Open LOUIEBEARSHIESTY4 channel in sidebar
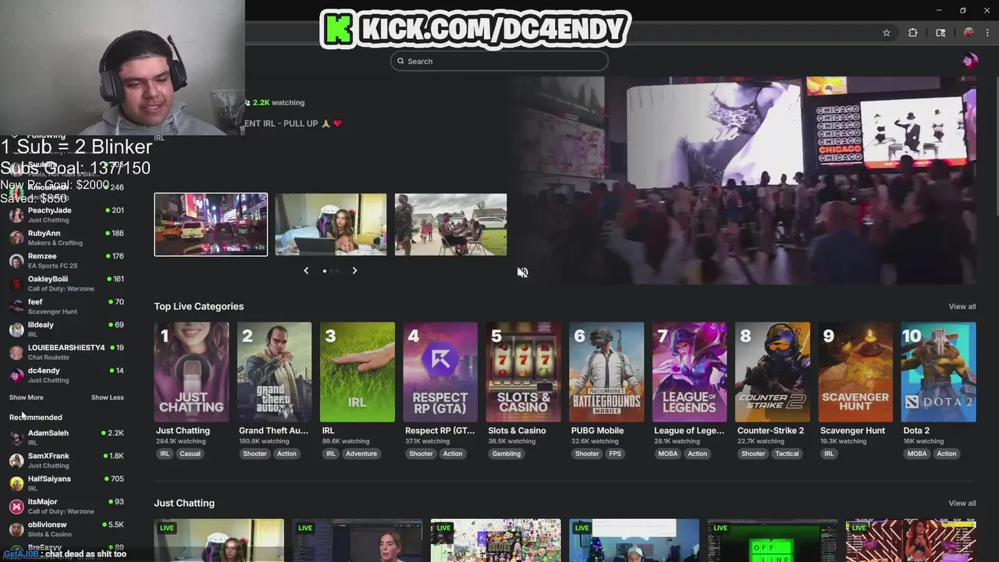 click(66, 352)
